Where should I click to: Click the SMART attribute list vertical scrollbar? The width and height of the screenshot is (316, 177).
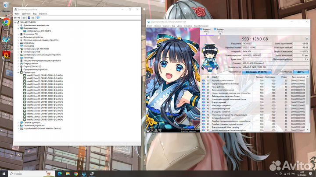tap(308, 103)
